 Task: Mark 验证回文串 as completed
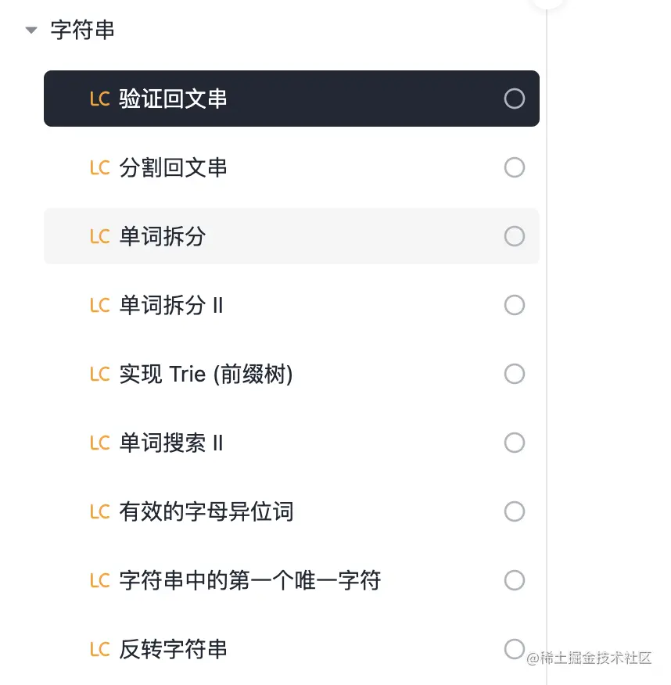[x=515, y=99]
